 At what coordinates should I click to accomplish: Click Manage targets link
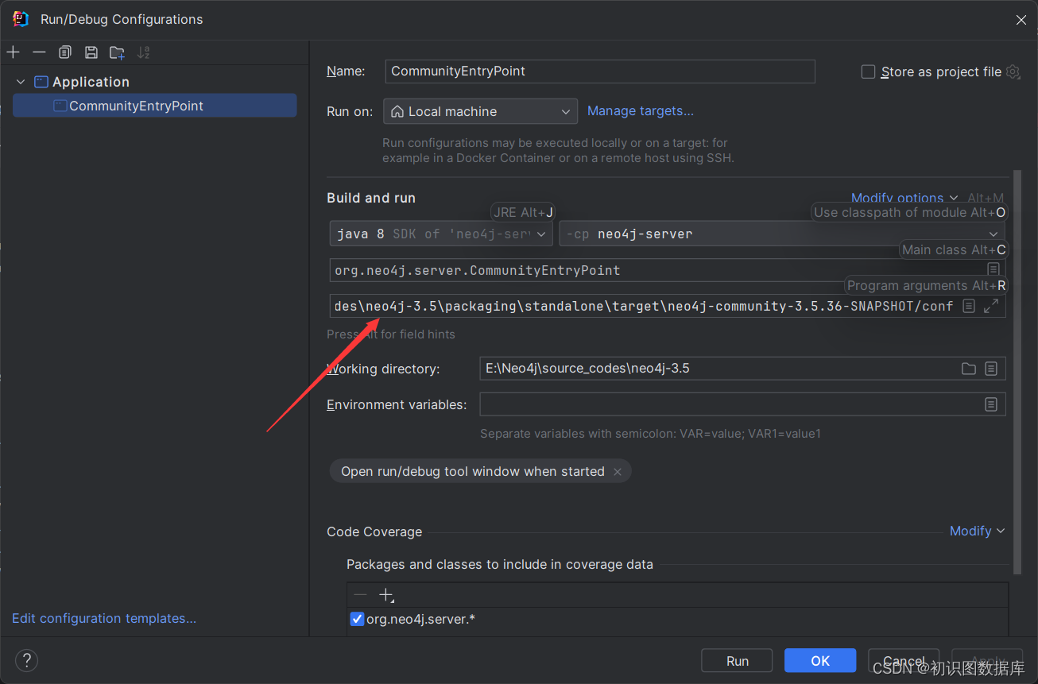[641, 111]
